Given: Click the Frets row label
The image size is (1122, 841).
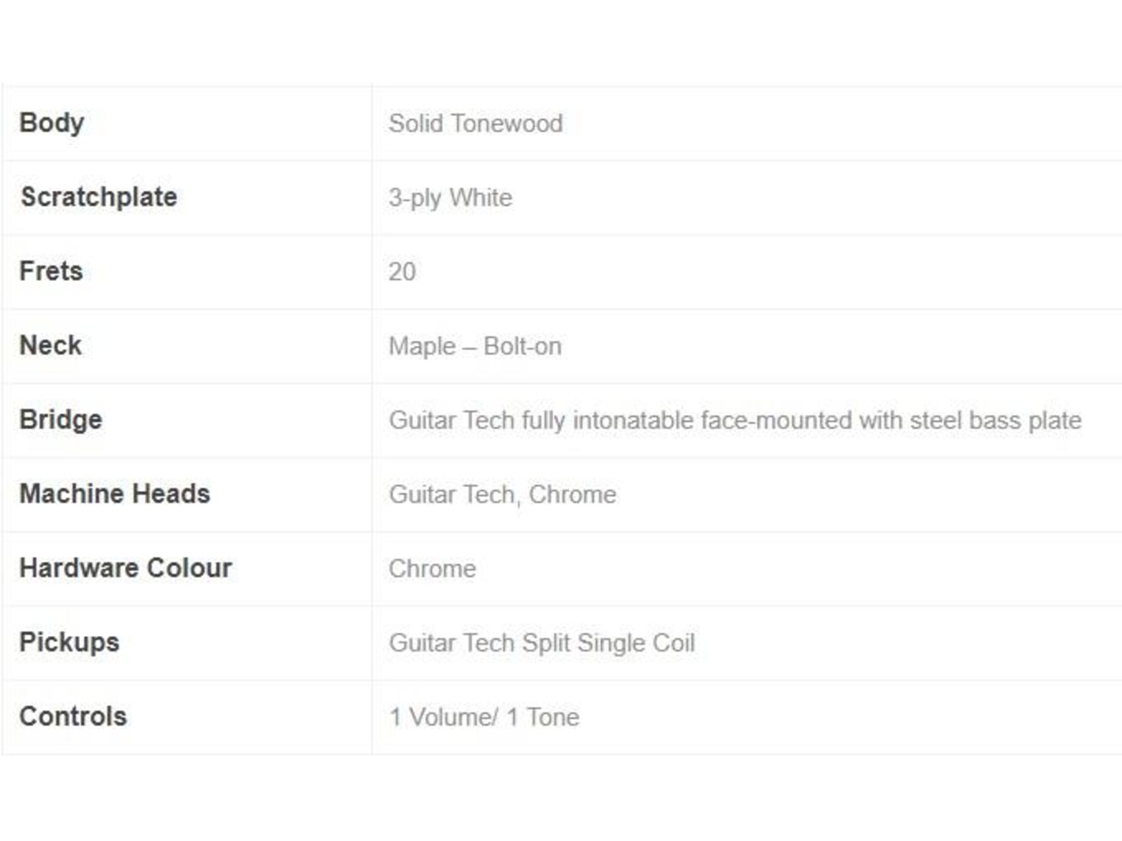Looking at the screenshot, I should 51,271.
